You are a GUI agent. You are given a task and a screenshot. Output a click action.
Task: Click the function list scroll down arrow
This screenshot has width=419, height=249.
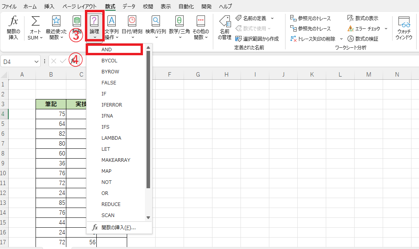148,217
